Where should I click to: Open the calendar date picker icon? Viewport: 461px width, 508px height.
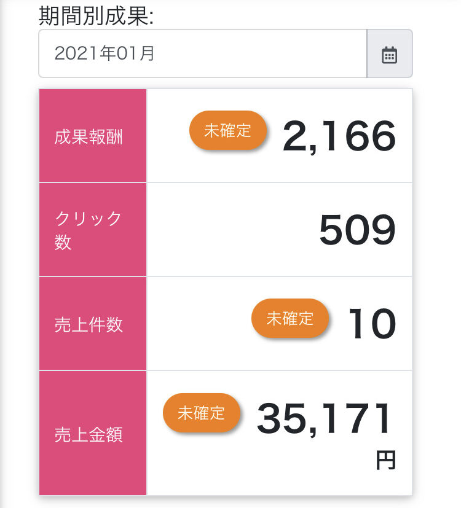[x=389, y=55]
